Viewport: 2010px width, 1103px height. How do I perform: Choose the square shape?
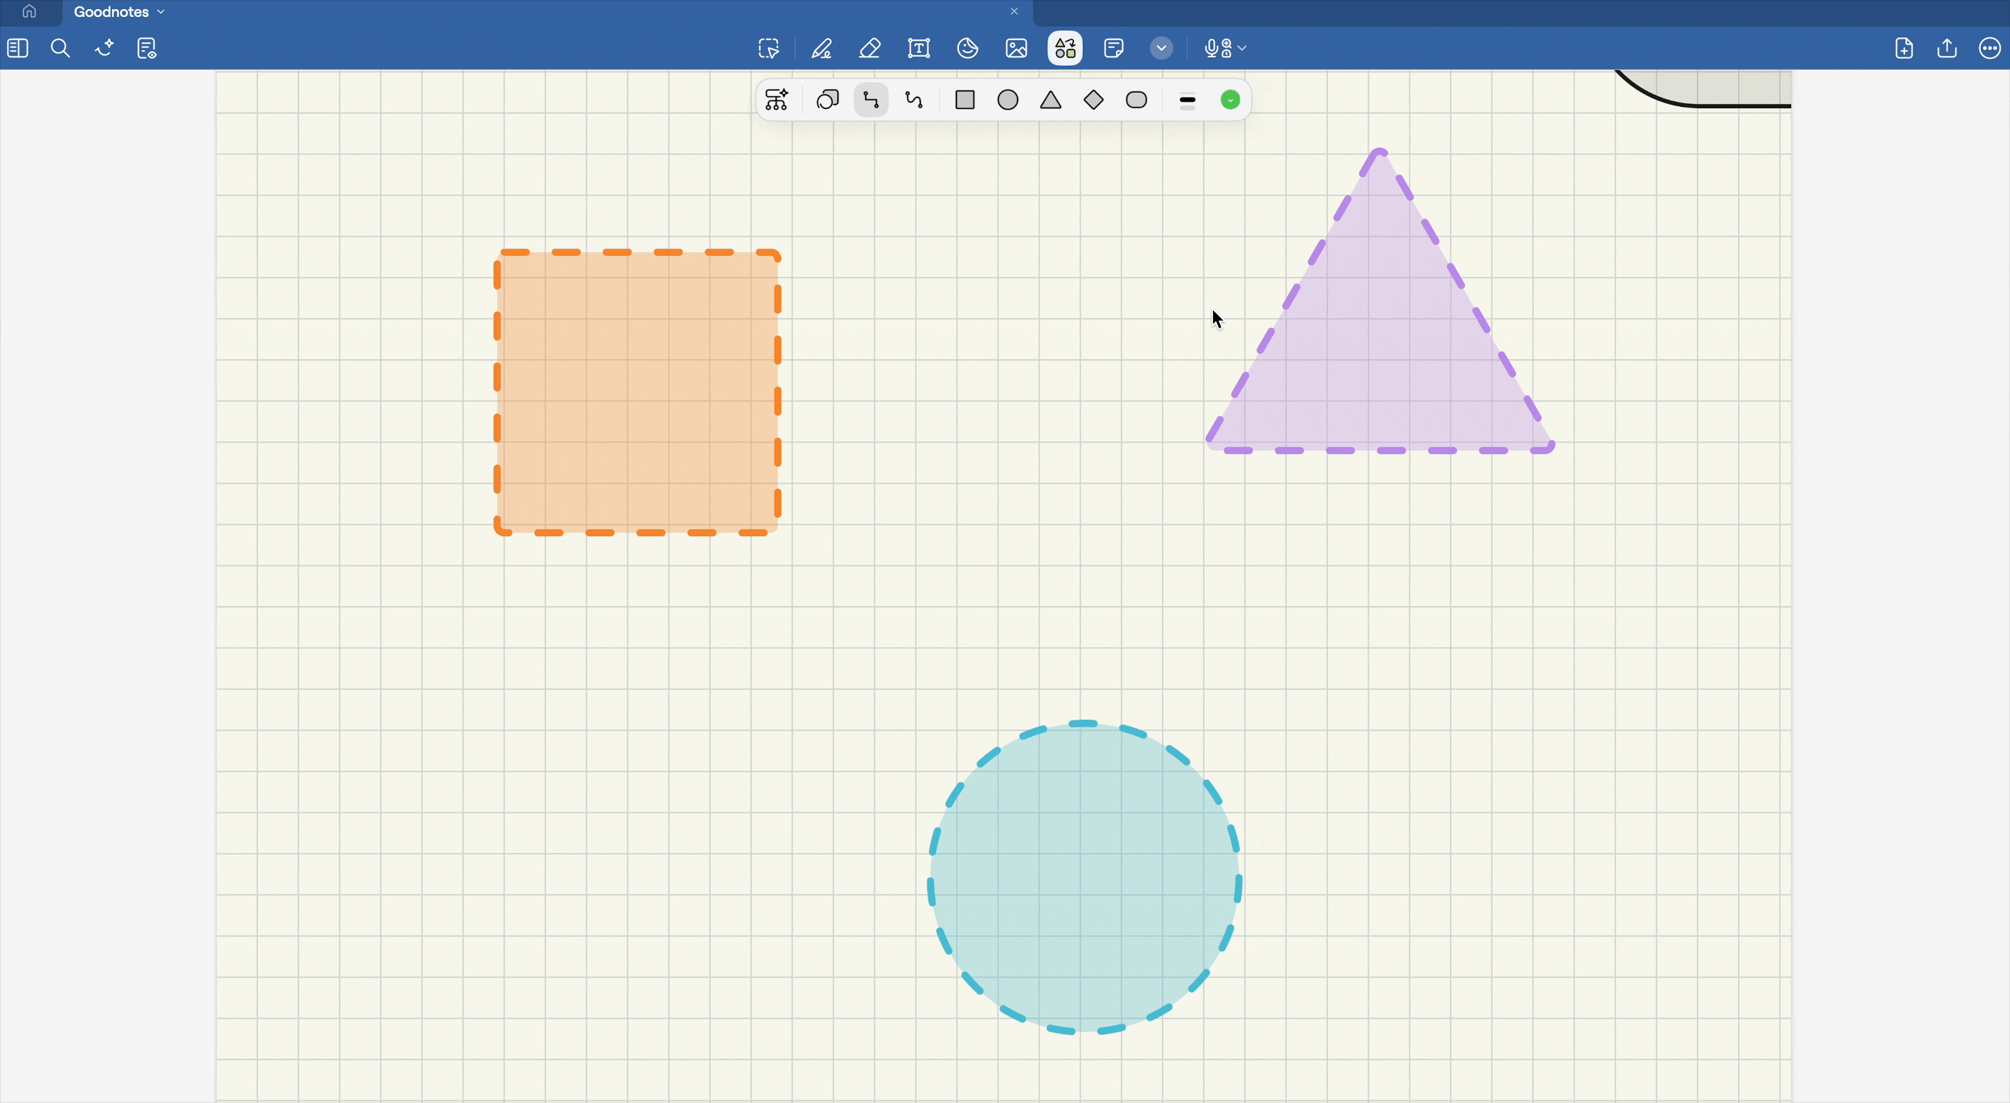tap(965, 100)
